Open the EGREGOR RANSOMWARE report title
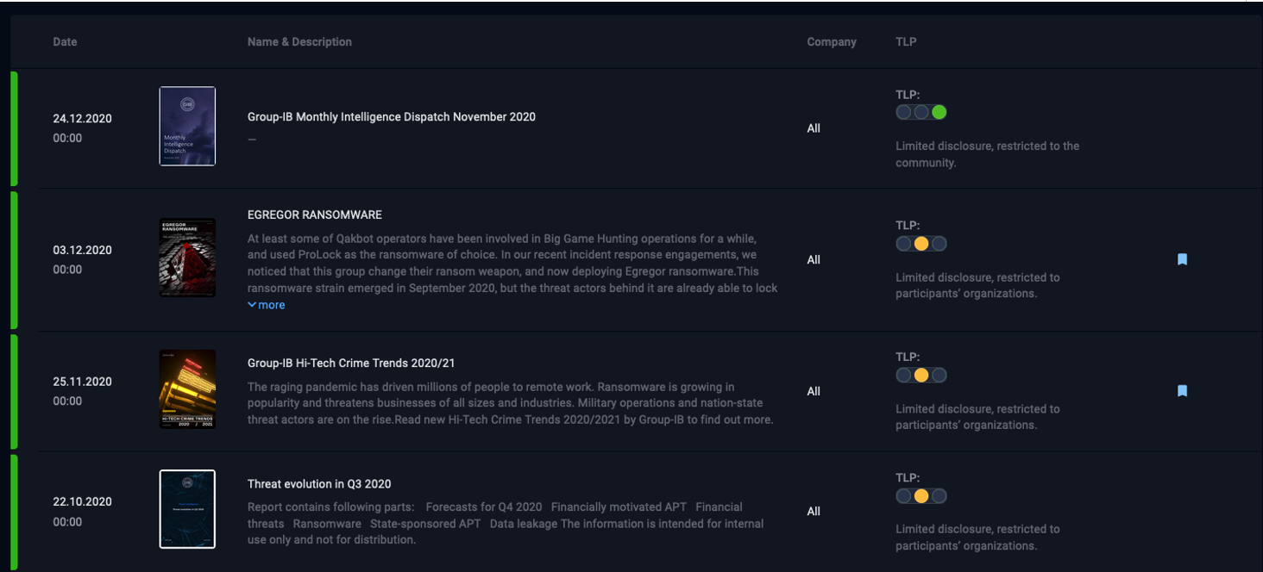 [x=314, y=214]
